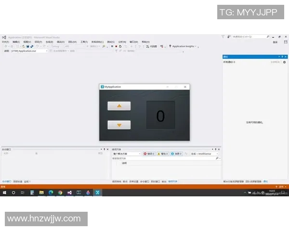Pause debugging with the pause icon
Image resolution: width=289 pixels, height=231 pixels.
[112, 46]
